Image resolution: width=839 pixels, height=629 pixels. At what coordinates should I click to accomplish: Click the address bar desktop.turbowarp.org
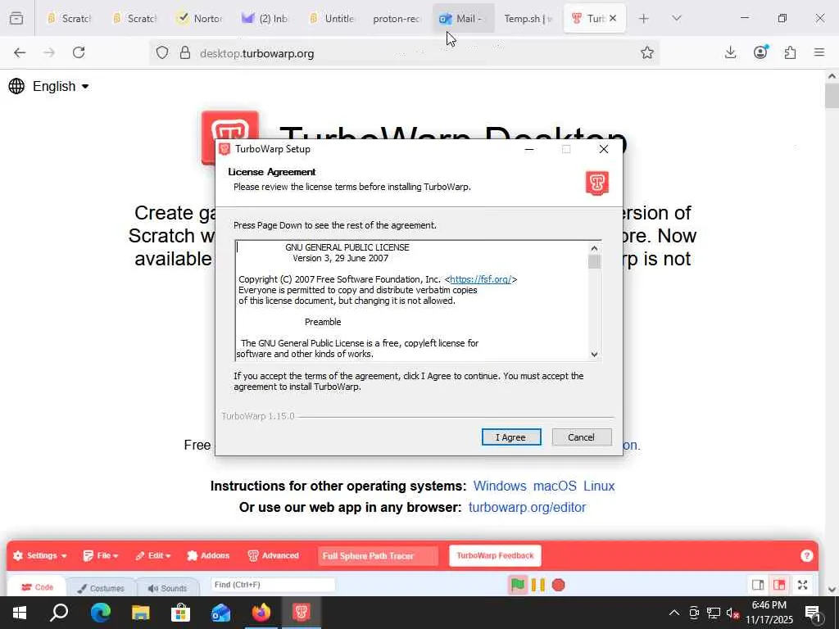pos(404,53)
